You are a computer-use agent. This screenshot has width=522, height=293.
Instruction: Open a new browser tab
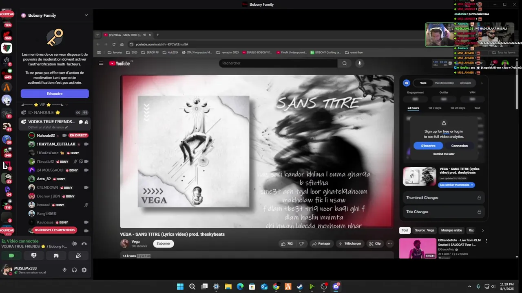click(x=157, y=35)
